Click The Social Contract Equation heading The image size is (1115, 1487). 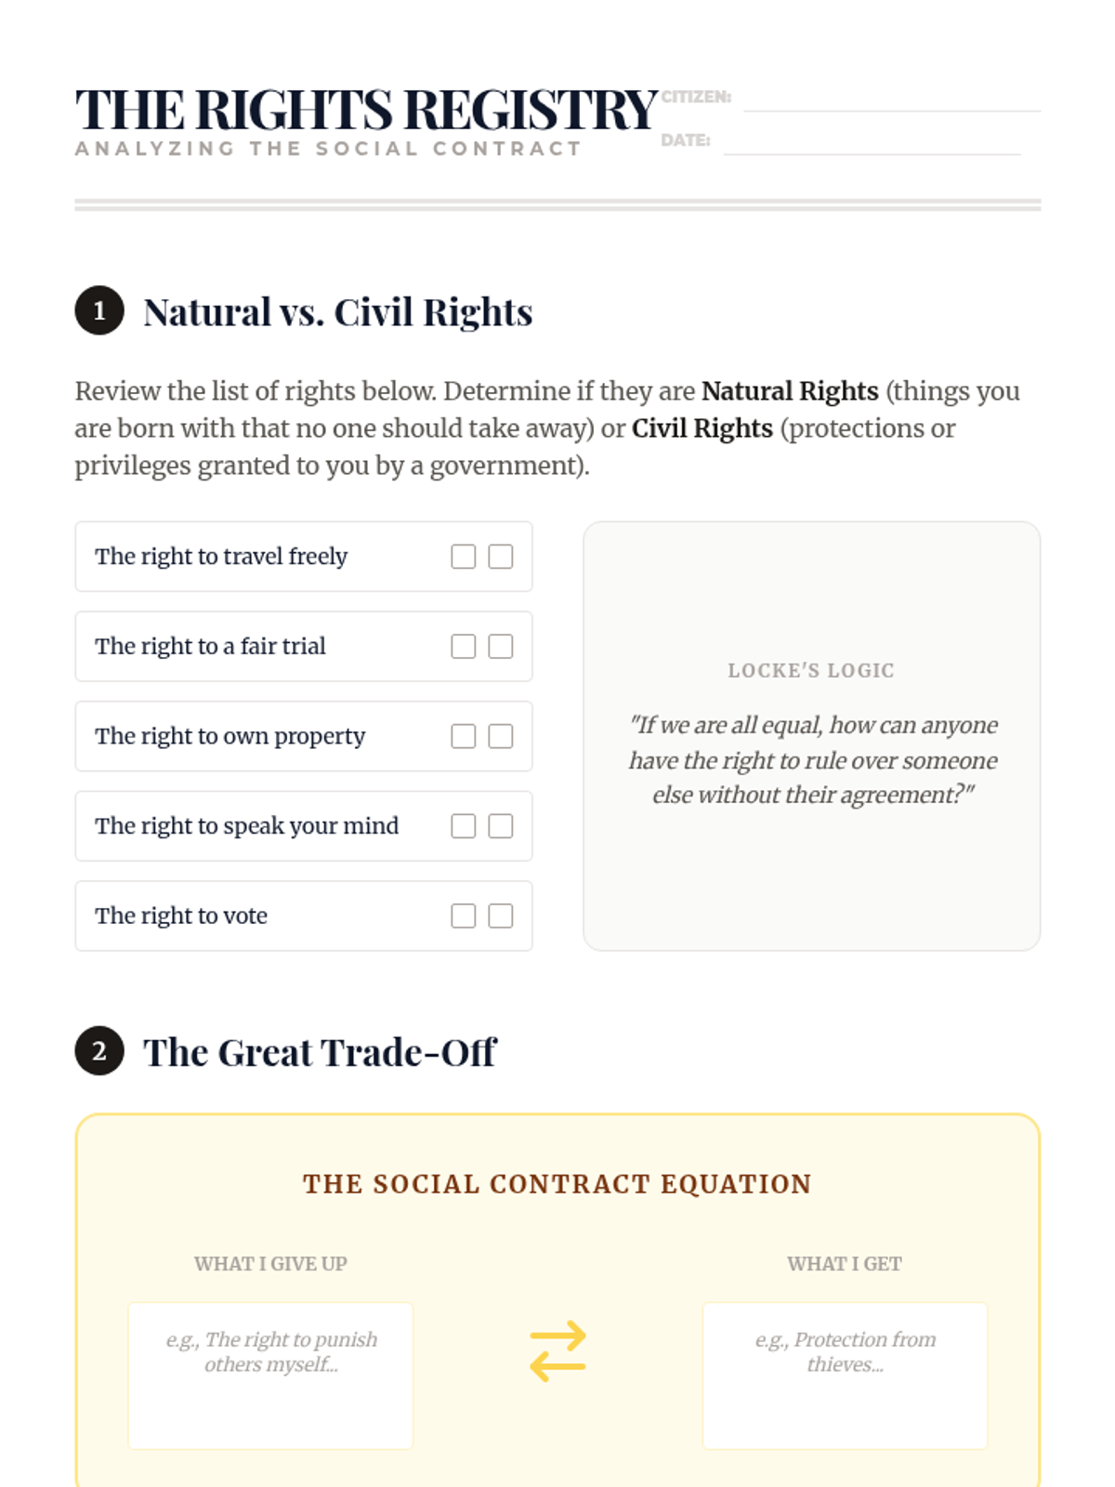click(557, 1184)
